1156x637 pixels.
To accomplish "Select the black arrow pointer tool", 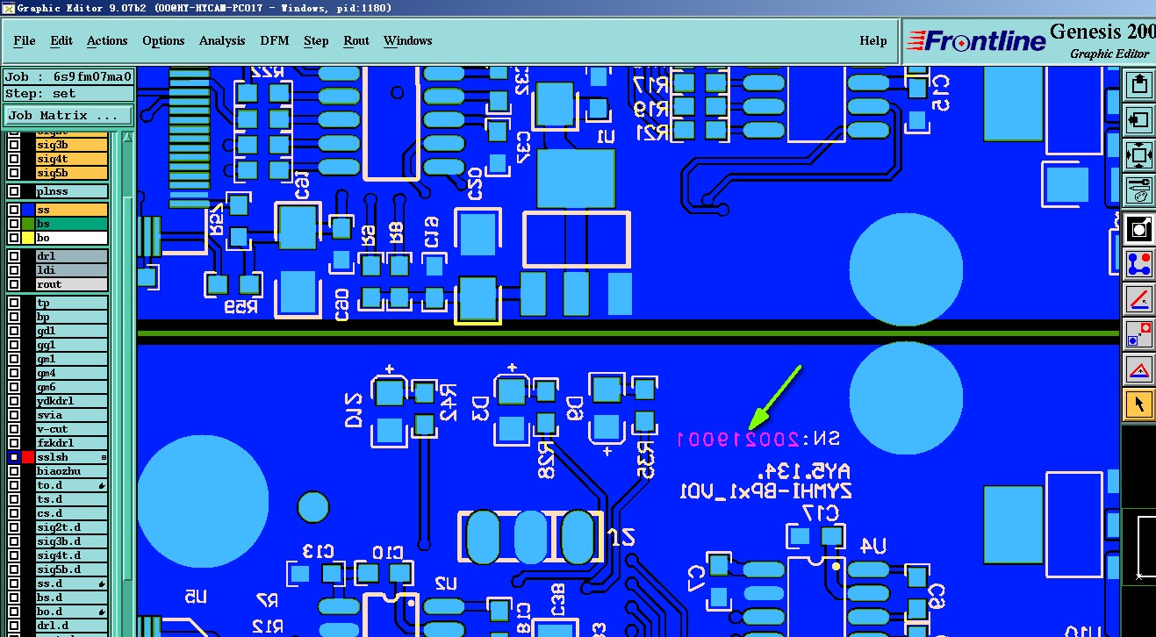I will (x=1139, y=404).
